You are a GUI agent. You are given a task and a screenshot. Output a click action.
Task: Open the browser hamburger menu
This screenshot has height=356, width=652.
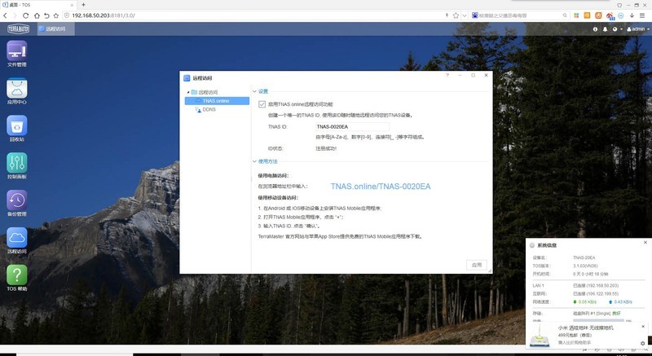coord(643,15)
